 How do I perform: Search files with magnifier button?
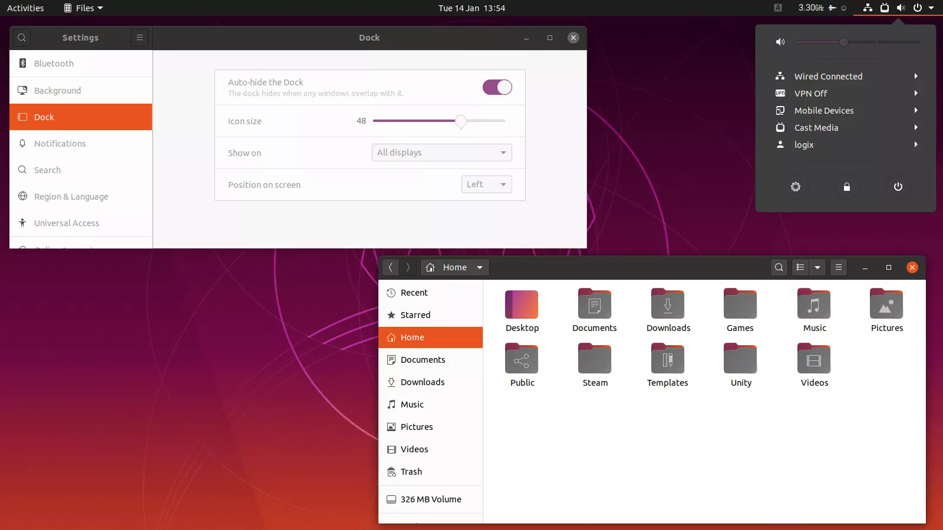click(779, 267)
